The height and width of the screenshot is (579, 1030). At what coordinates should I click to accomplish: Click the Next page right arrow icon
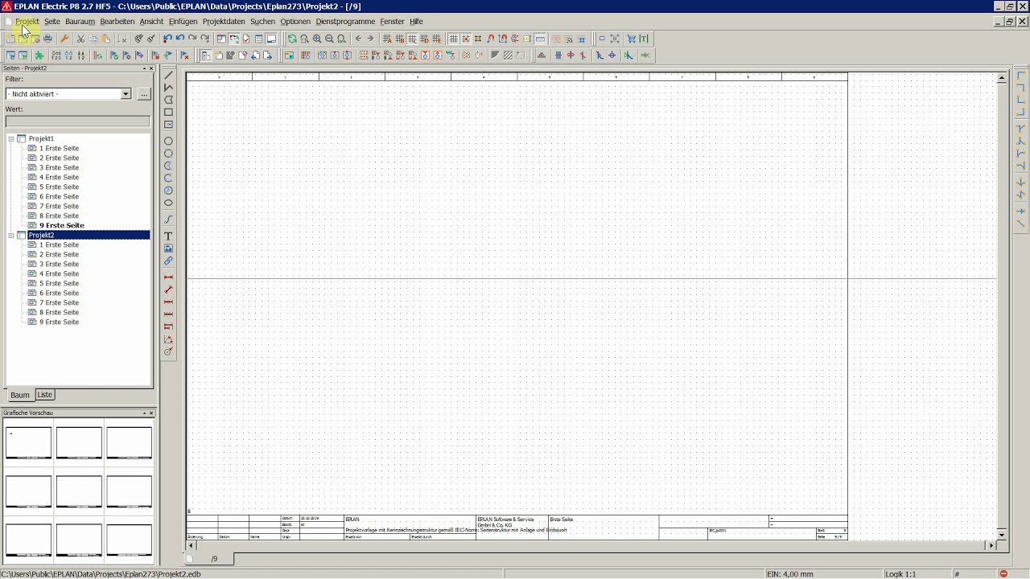pos(370,39)
